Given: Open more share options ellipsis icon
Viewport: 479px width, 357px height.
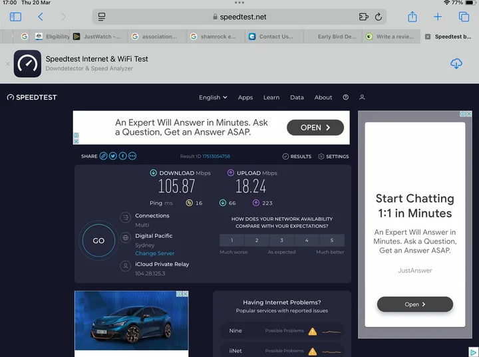Looking at the screenshot, I should point(132,156).
